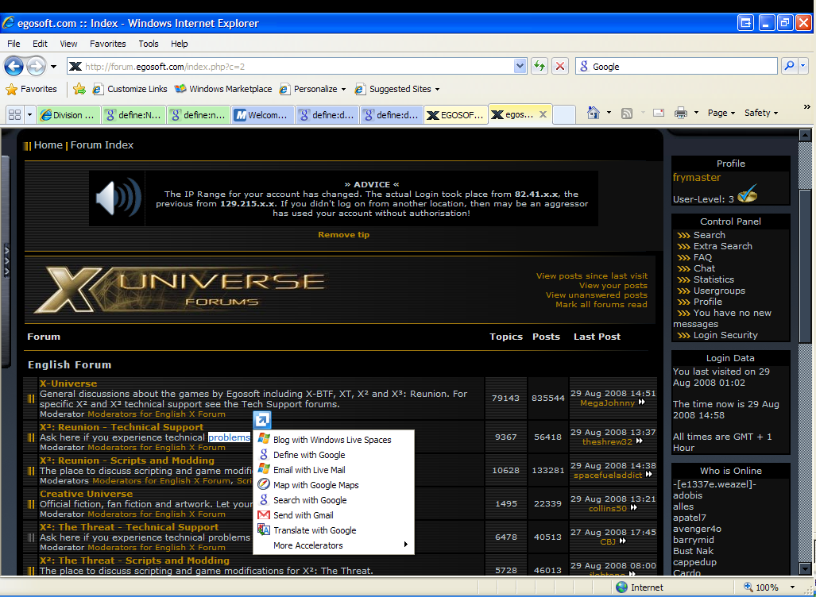Image resolution: width=816 pixels, height=597 pixels.
Task: Expand the Home button dropdown arrow
Action: tap(609, 113)
